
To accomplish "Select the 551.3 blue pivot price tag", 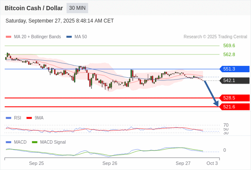I will (234, 69).
